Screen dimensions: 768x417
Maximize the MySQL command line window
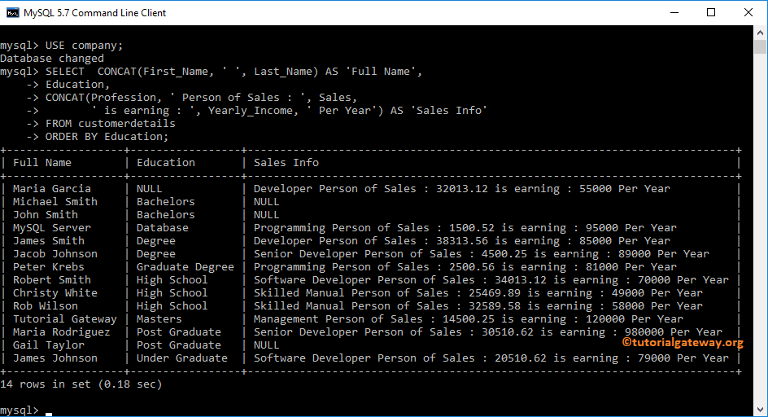click(710, 12)
